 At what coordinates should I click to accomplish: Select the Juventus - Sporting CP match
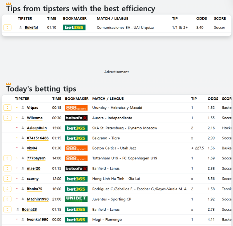112,199
